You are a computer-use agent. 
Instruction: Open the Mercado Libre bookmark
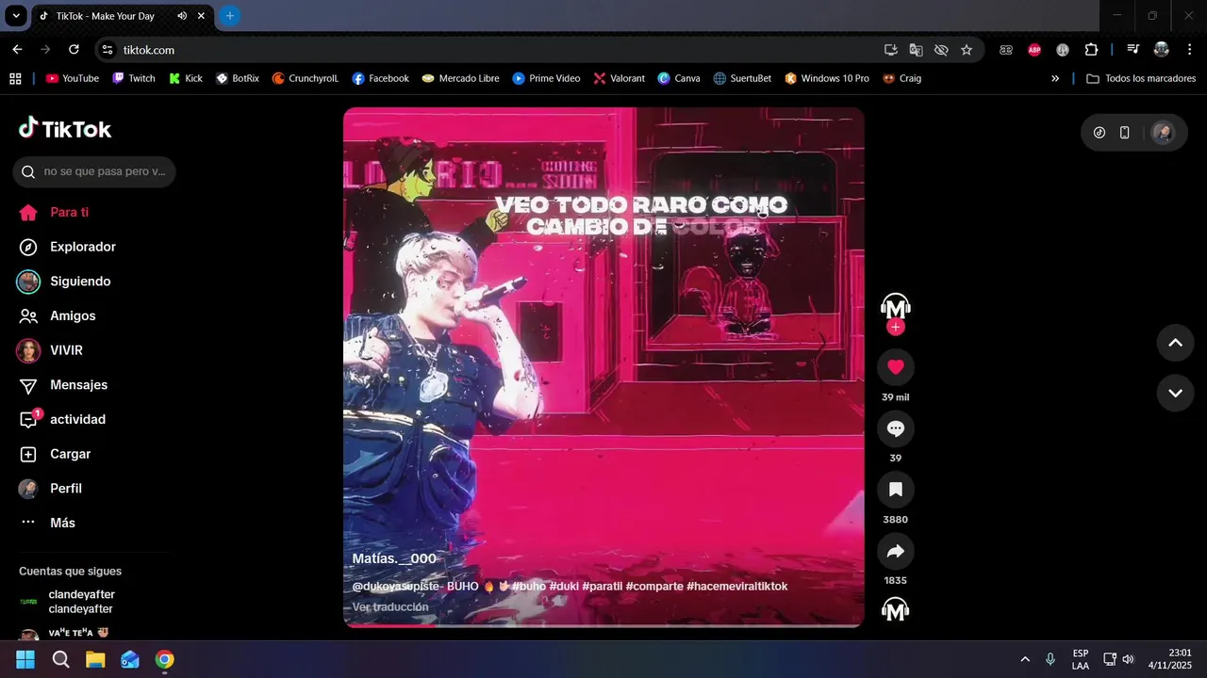coord(460,78)
